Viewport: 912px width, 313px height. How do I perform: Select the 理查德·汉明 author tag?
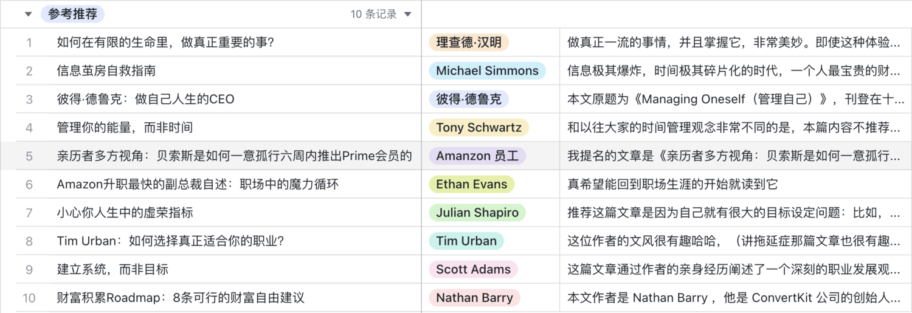coord(468,43)
